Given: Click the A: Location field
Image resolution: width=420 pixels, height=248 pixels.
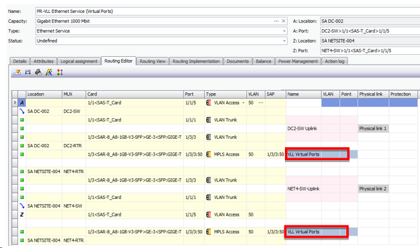Looking at the screenshot, I should (370, 21).
